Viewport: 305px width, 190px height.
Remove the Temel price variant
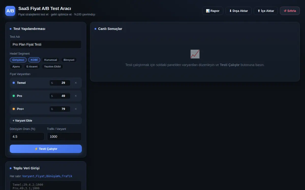click(76, 83)
